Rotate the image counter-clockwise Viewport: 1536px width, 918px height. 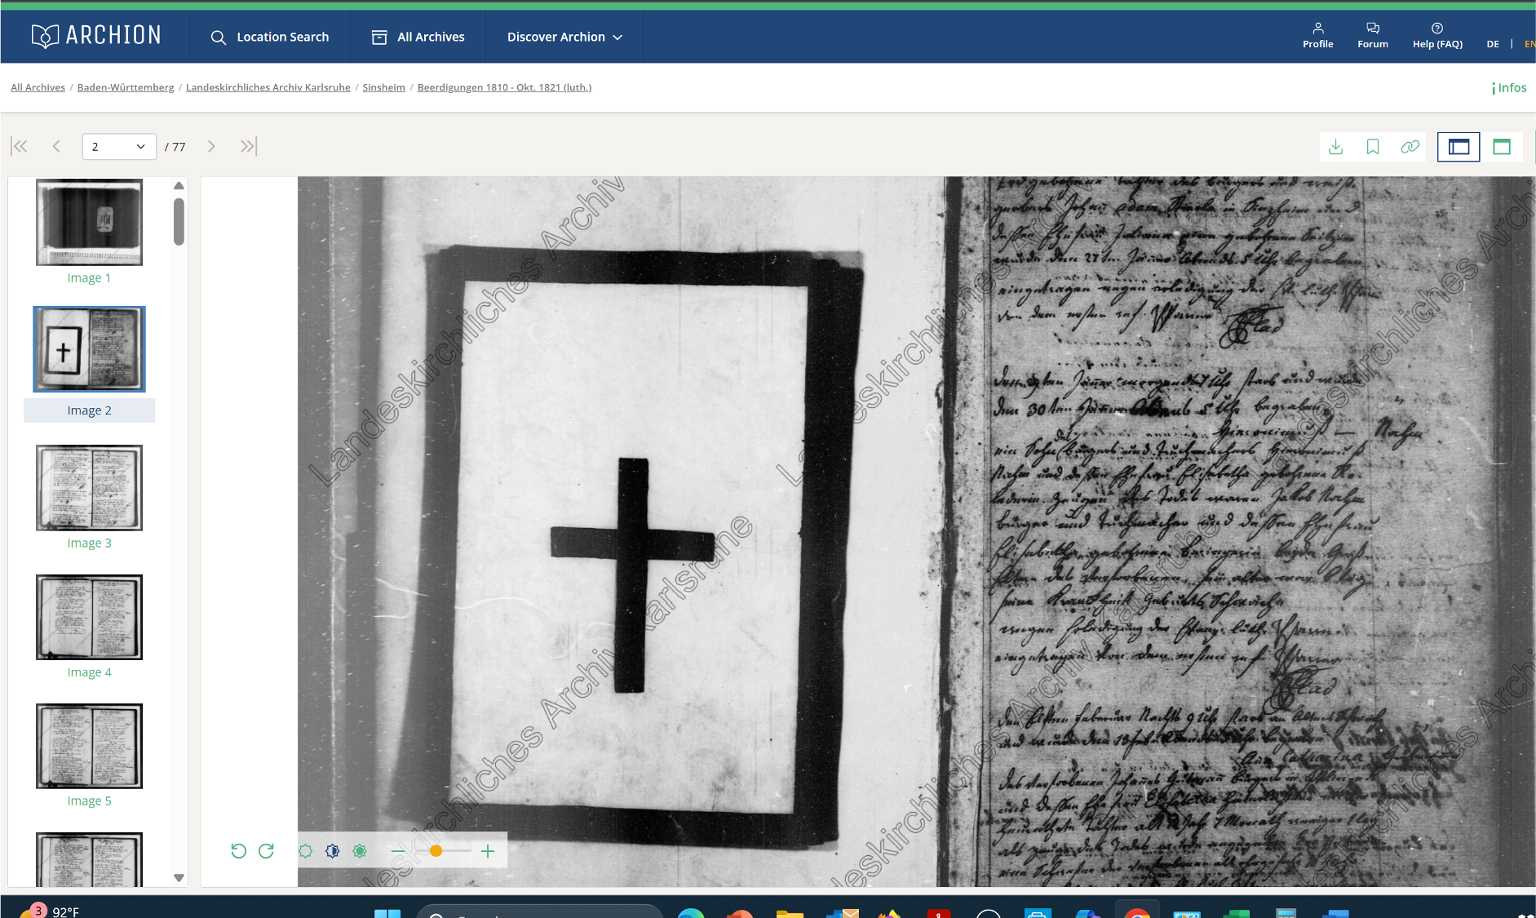tap(238, 851)
